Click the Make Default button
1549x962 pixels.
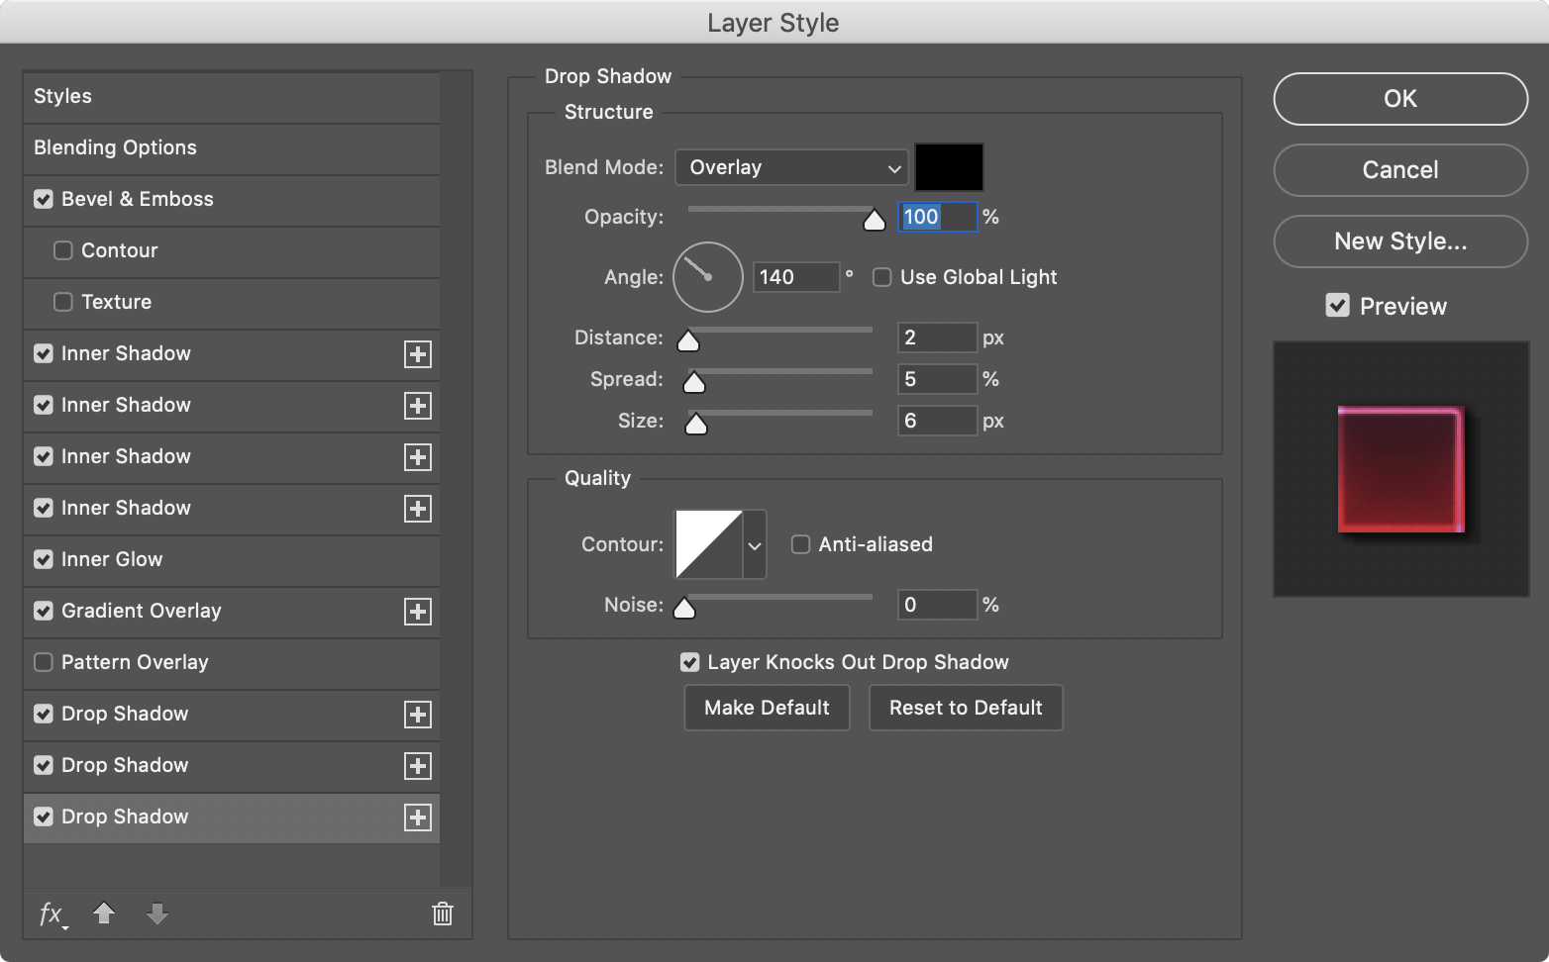767,708
